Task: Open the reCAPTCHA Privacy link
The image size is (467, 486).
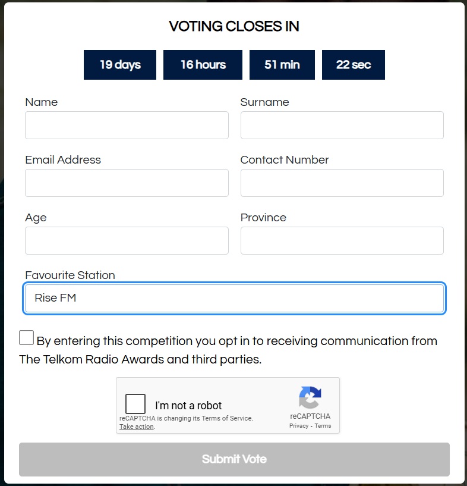Action: (x=299, y=426)
